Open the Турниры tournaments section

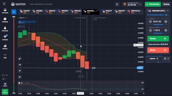click(x=5, y=38)
